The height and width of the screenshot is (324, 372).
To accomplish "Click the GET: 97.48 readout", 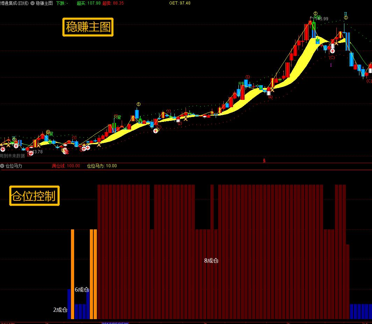I will 180,3.
